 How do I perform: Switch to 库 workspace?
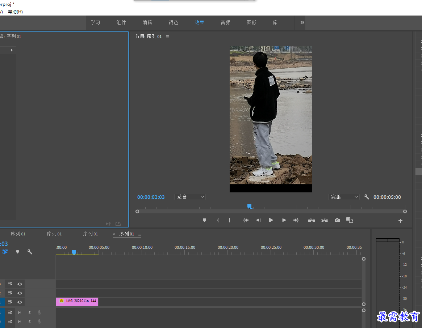275,22
